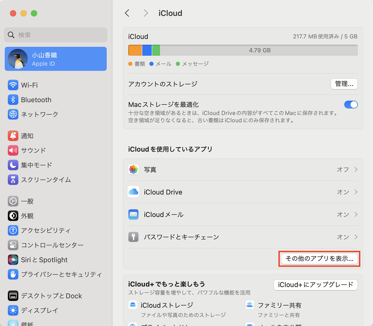Expand the iCloud Drive row chevron
The height and width of the screenshot is (326, 373).
[356, 192]
